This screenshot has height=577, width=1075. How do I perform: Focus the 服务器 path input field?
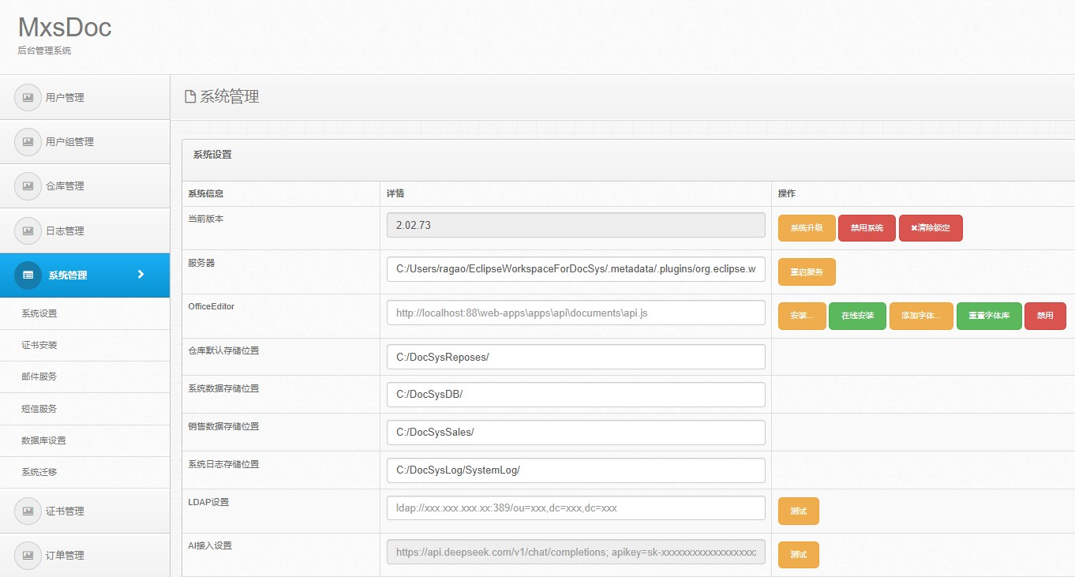click(x=576, y=268)
